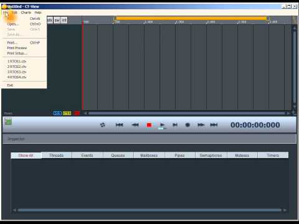Viewport: 299px width, 224px height.
Task: Toggle the 'tsk' view button
Action: tap(50, 20)
